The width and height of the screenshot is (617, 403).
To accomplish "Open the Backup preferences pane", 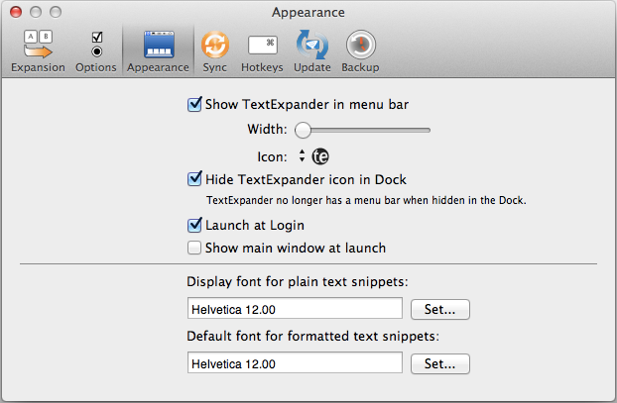I will coord(360,51).
